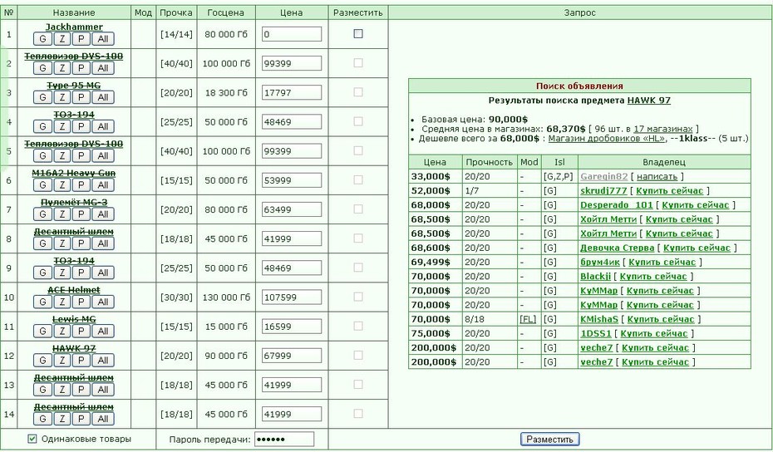Viewport: 773px width, 452px height.
Task: Click Z button under Jackhammer
Action: pyautogui.click(x=62, y=39)
